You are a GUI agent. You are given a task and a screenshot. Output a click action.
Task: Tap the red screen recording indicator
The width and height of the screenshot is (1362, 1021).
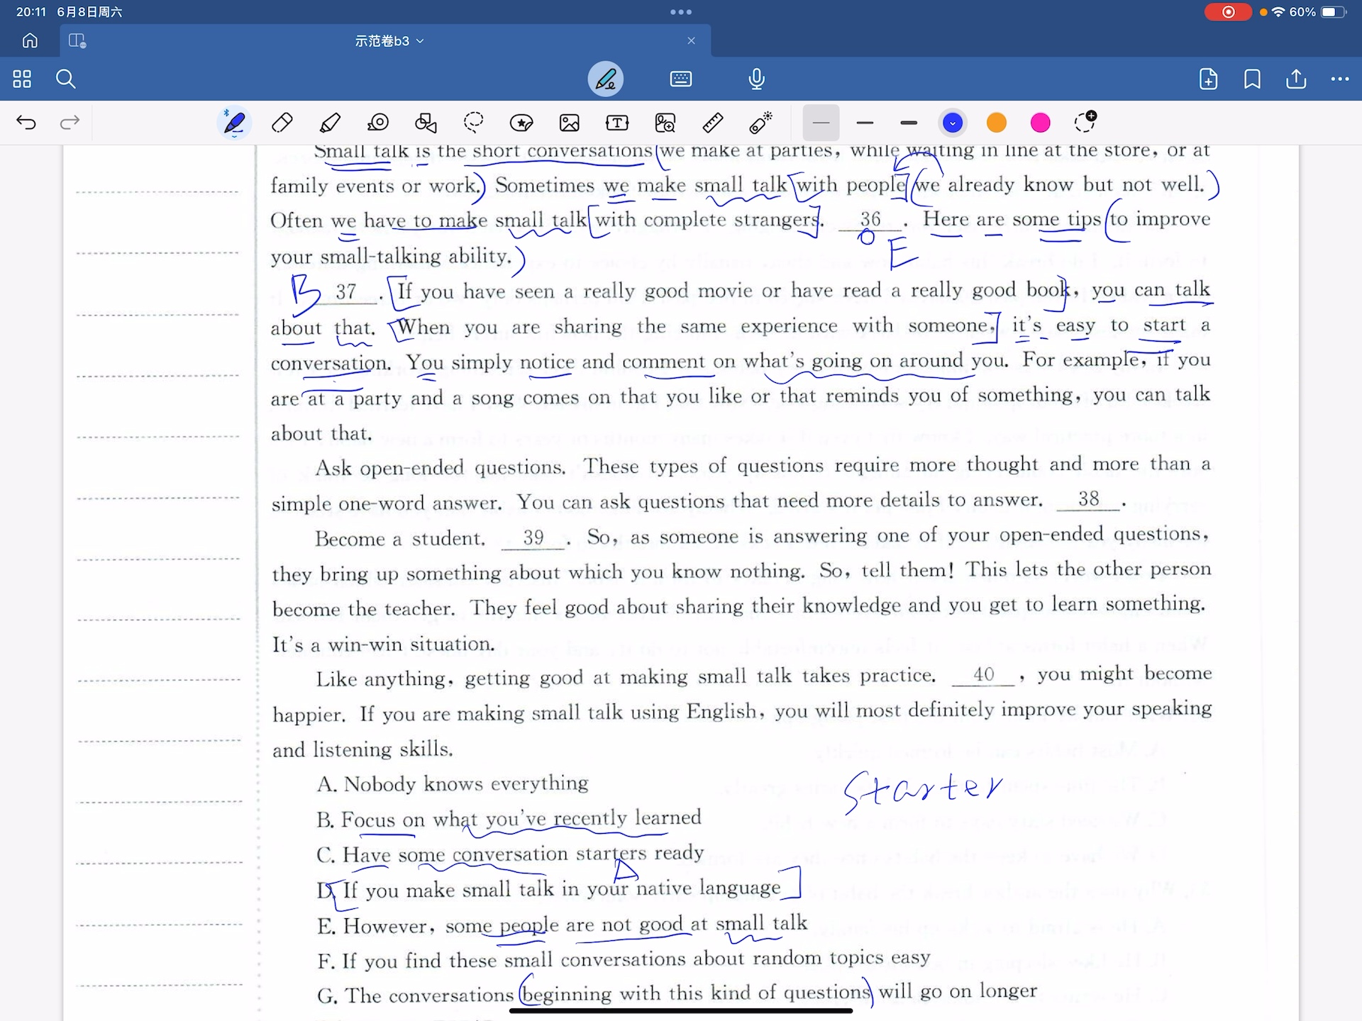tap(1228, 12)
